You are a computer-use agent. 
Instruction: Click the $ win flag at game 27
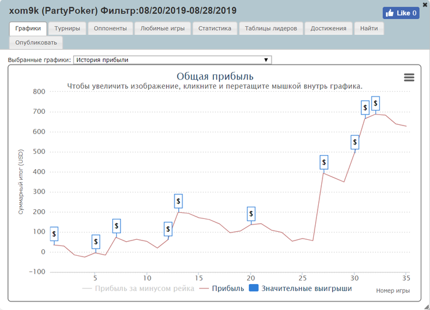[x=324, y=162]
